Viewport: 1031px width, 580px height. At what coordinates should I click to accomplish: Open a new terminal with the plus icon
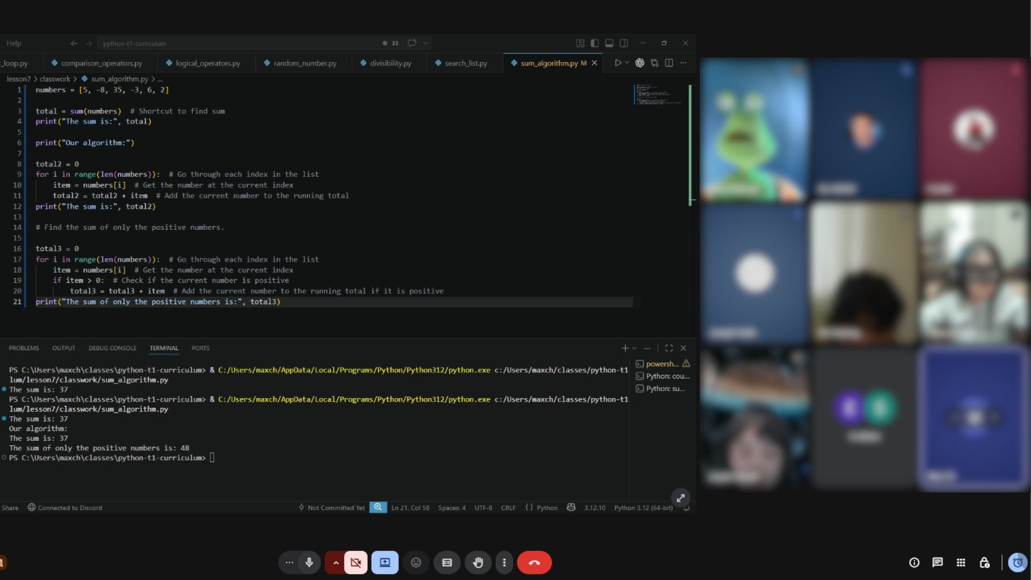(625, 348)
